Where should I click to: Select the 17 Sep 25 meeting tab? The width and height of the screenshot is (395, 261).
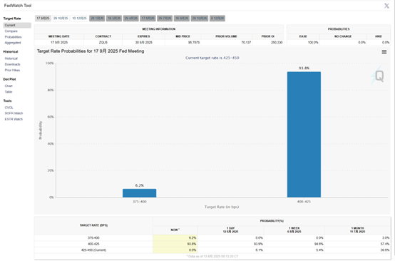click(x=43, y=18)
